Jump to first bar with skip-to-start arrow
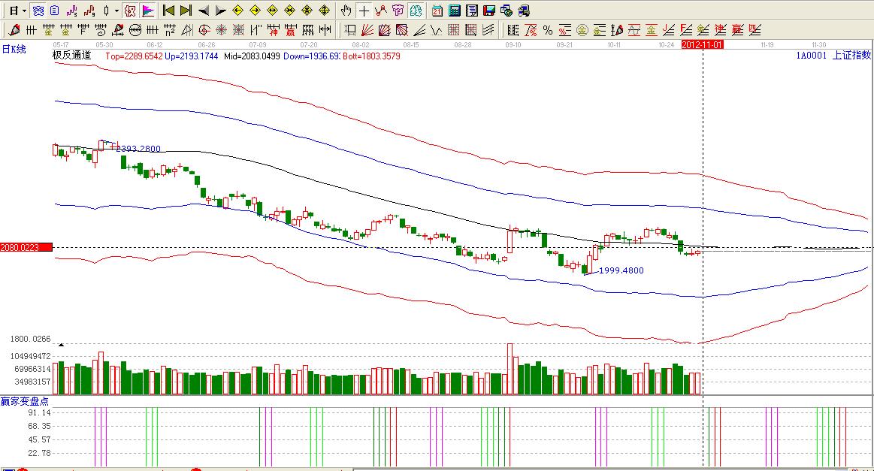This screenshot has height=471, width=874. [x=169, y=11]
